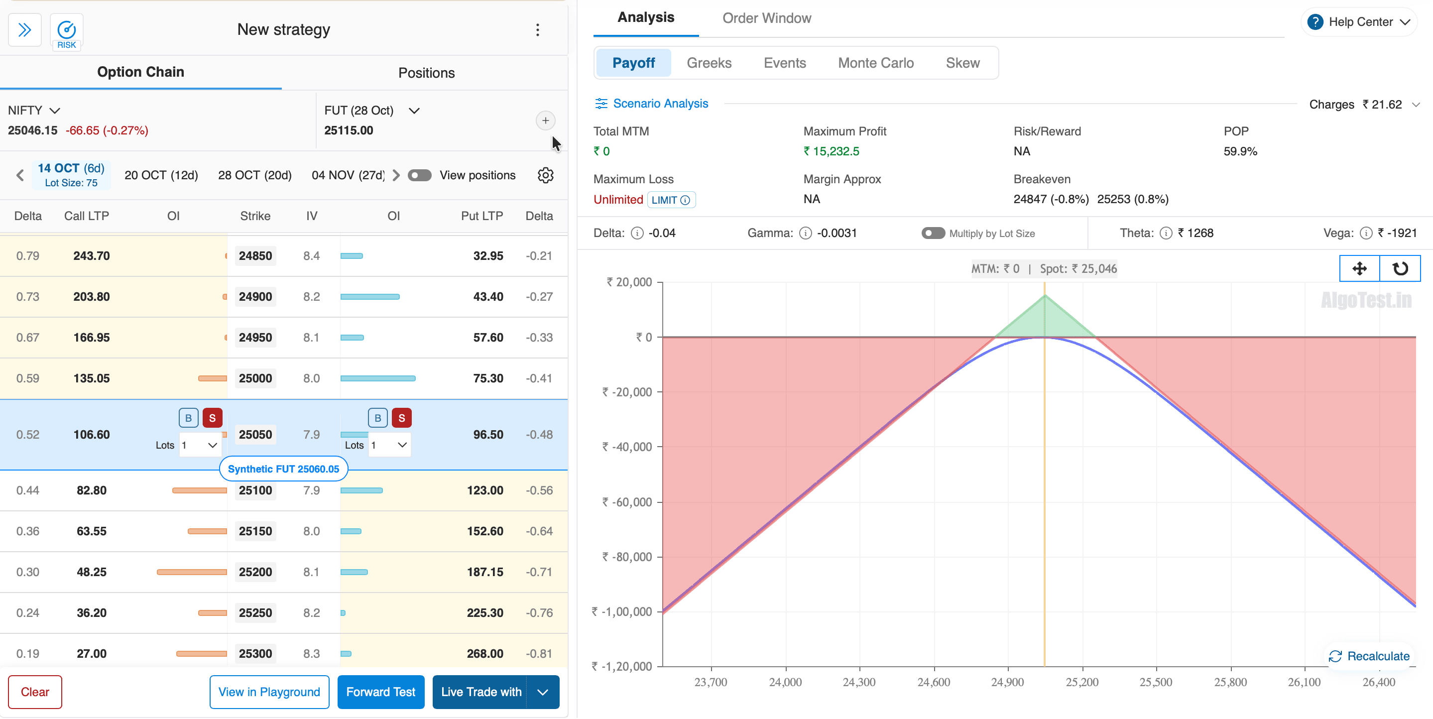Toggle the View positions switch
Screen dimensions: 1433x719
pos(419,175)
